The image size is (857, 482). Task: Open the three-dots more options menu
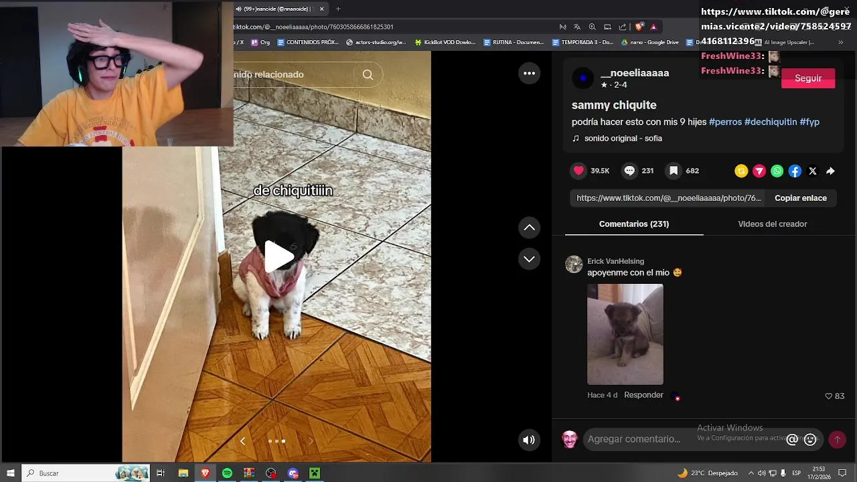pos(529,74)
